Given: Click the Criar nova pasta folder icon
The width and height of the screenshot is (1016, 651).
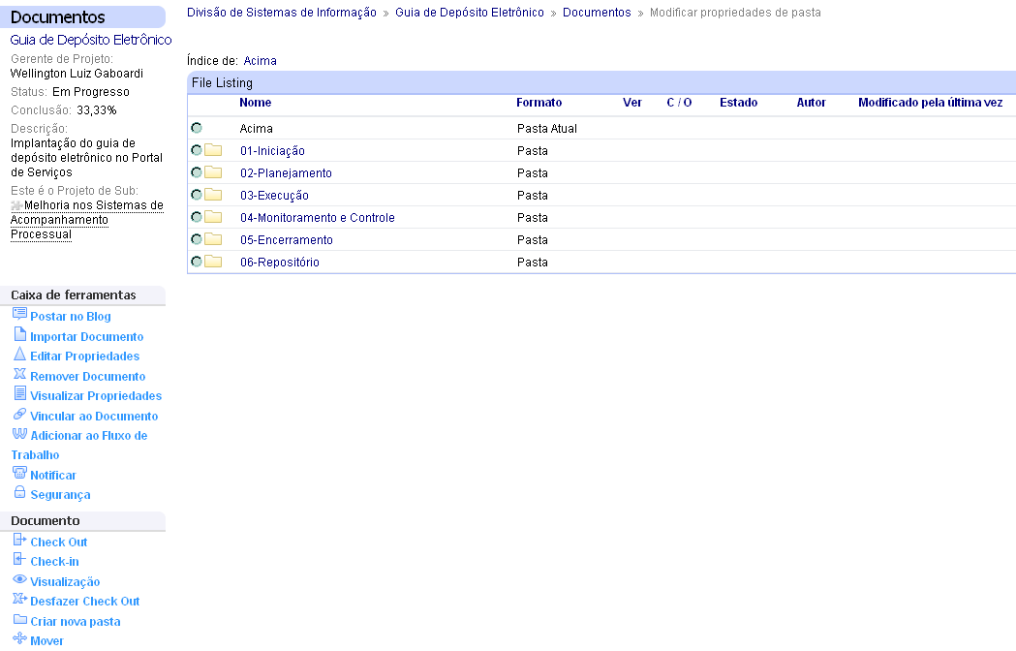Looking at the screenshot, I should (20, 619).
